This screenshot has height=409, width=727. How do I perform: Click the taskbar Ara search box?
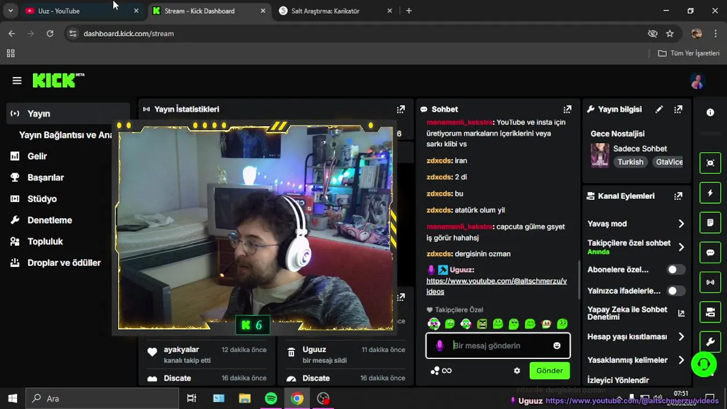[x=103, y=398]
